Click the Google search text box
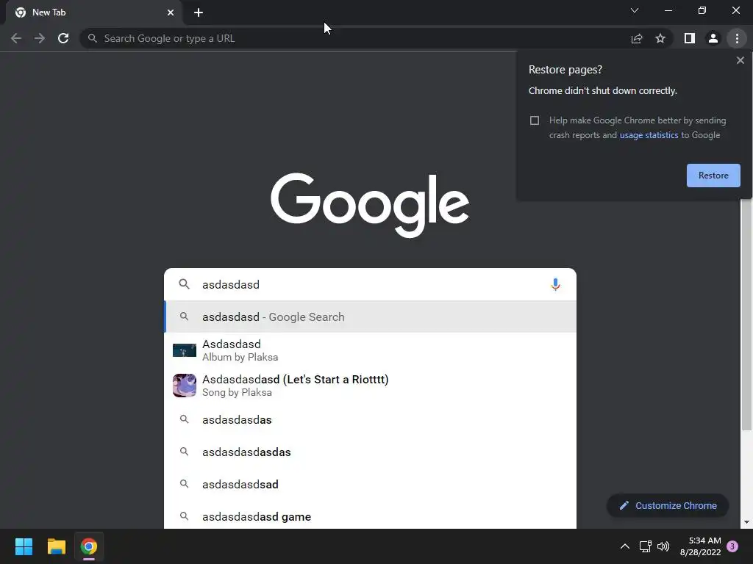 (x=370, y=284)
